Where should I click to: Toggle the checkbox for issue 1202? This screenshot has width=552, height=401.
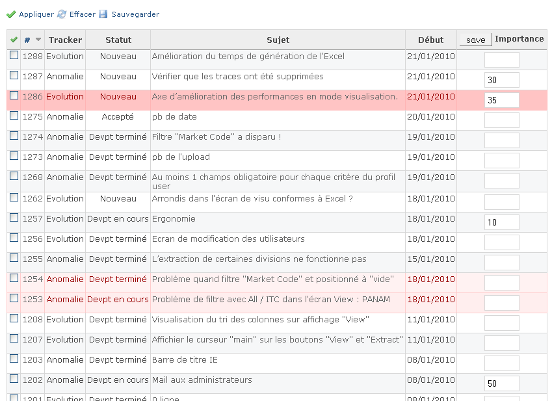pos(14,379)
